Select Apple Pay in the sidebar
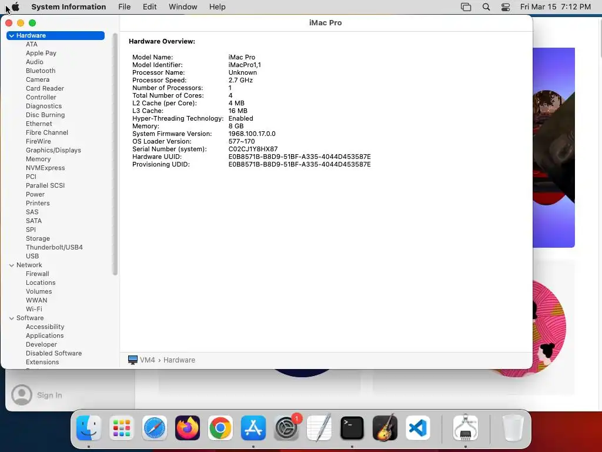Viewport: 602px width, 452px height. pos(41,53)
